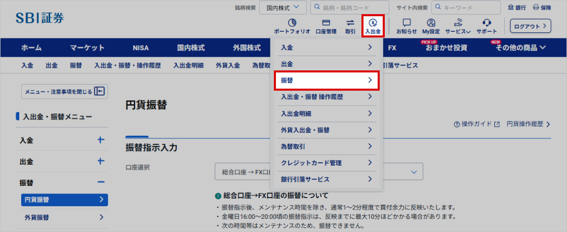Screen dimensions: 567x232
Task: Click the メニュー・注意事項を閉じる button
Action: (64, 92)
